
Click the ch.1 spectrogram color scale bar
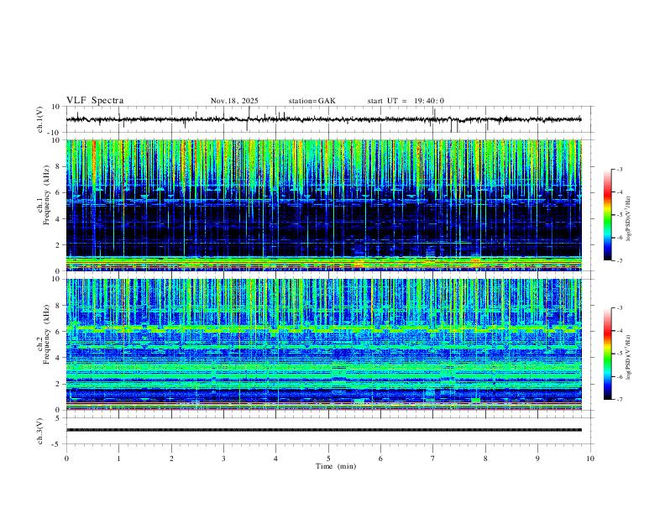click(x=608, y=215)
